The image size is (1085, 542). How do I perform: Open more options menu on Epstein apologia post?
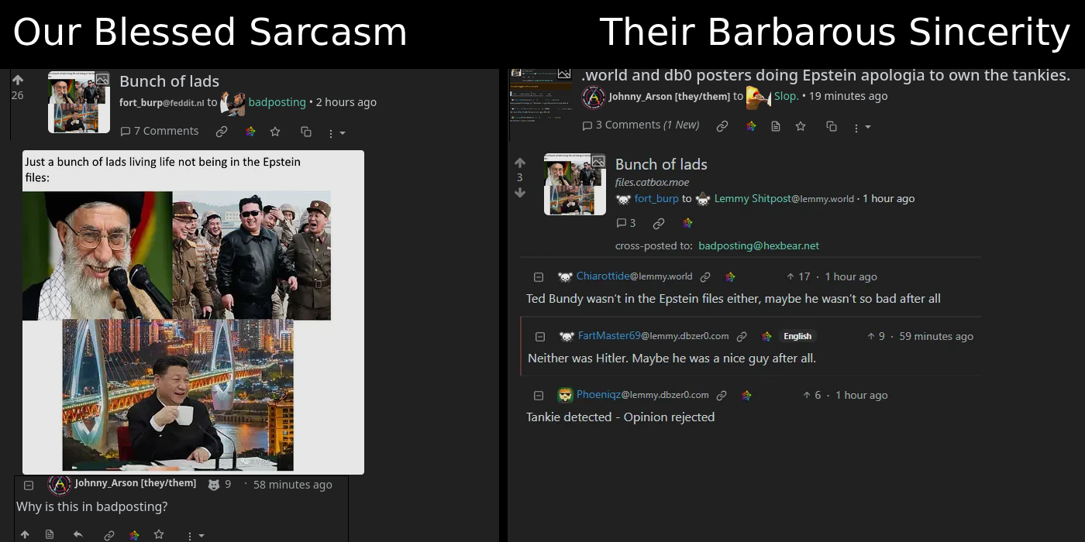pyautogui.click(x=862, y=127)
